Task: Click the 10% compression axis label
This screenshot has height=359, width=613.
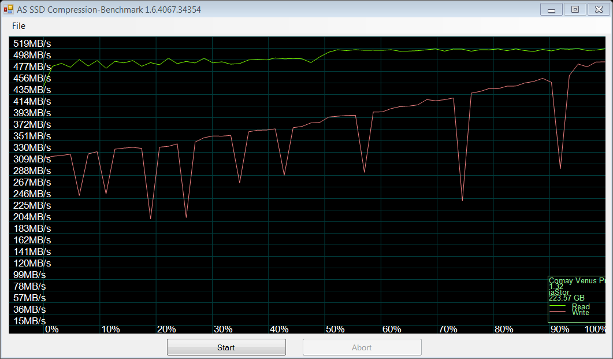Action: pos(110,330)
